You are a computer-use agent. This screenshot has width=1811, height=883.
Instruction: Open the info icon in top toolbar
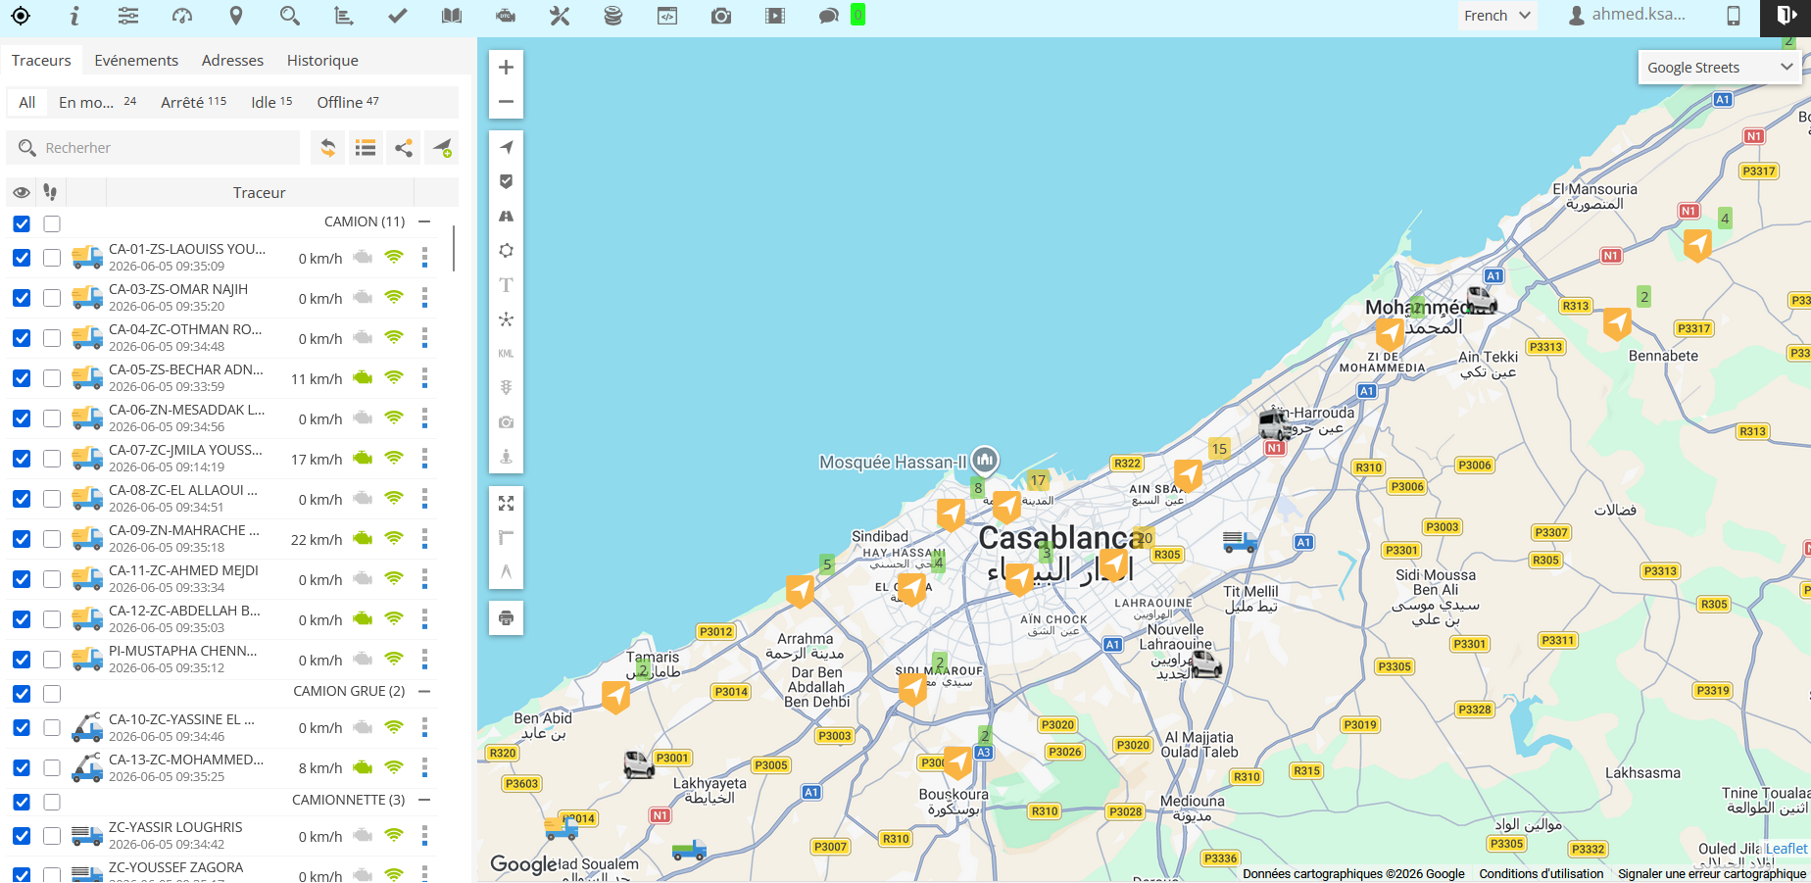tap(74, 16)
